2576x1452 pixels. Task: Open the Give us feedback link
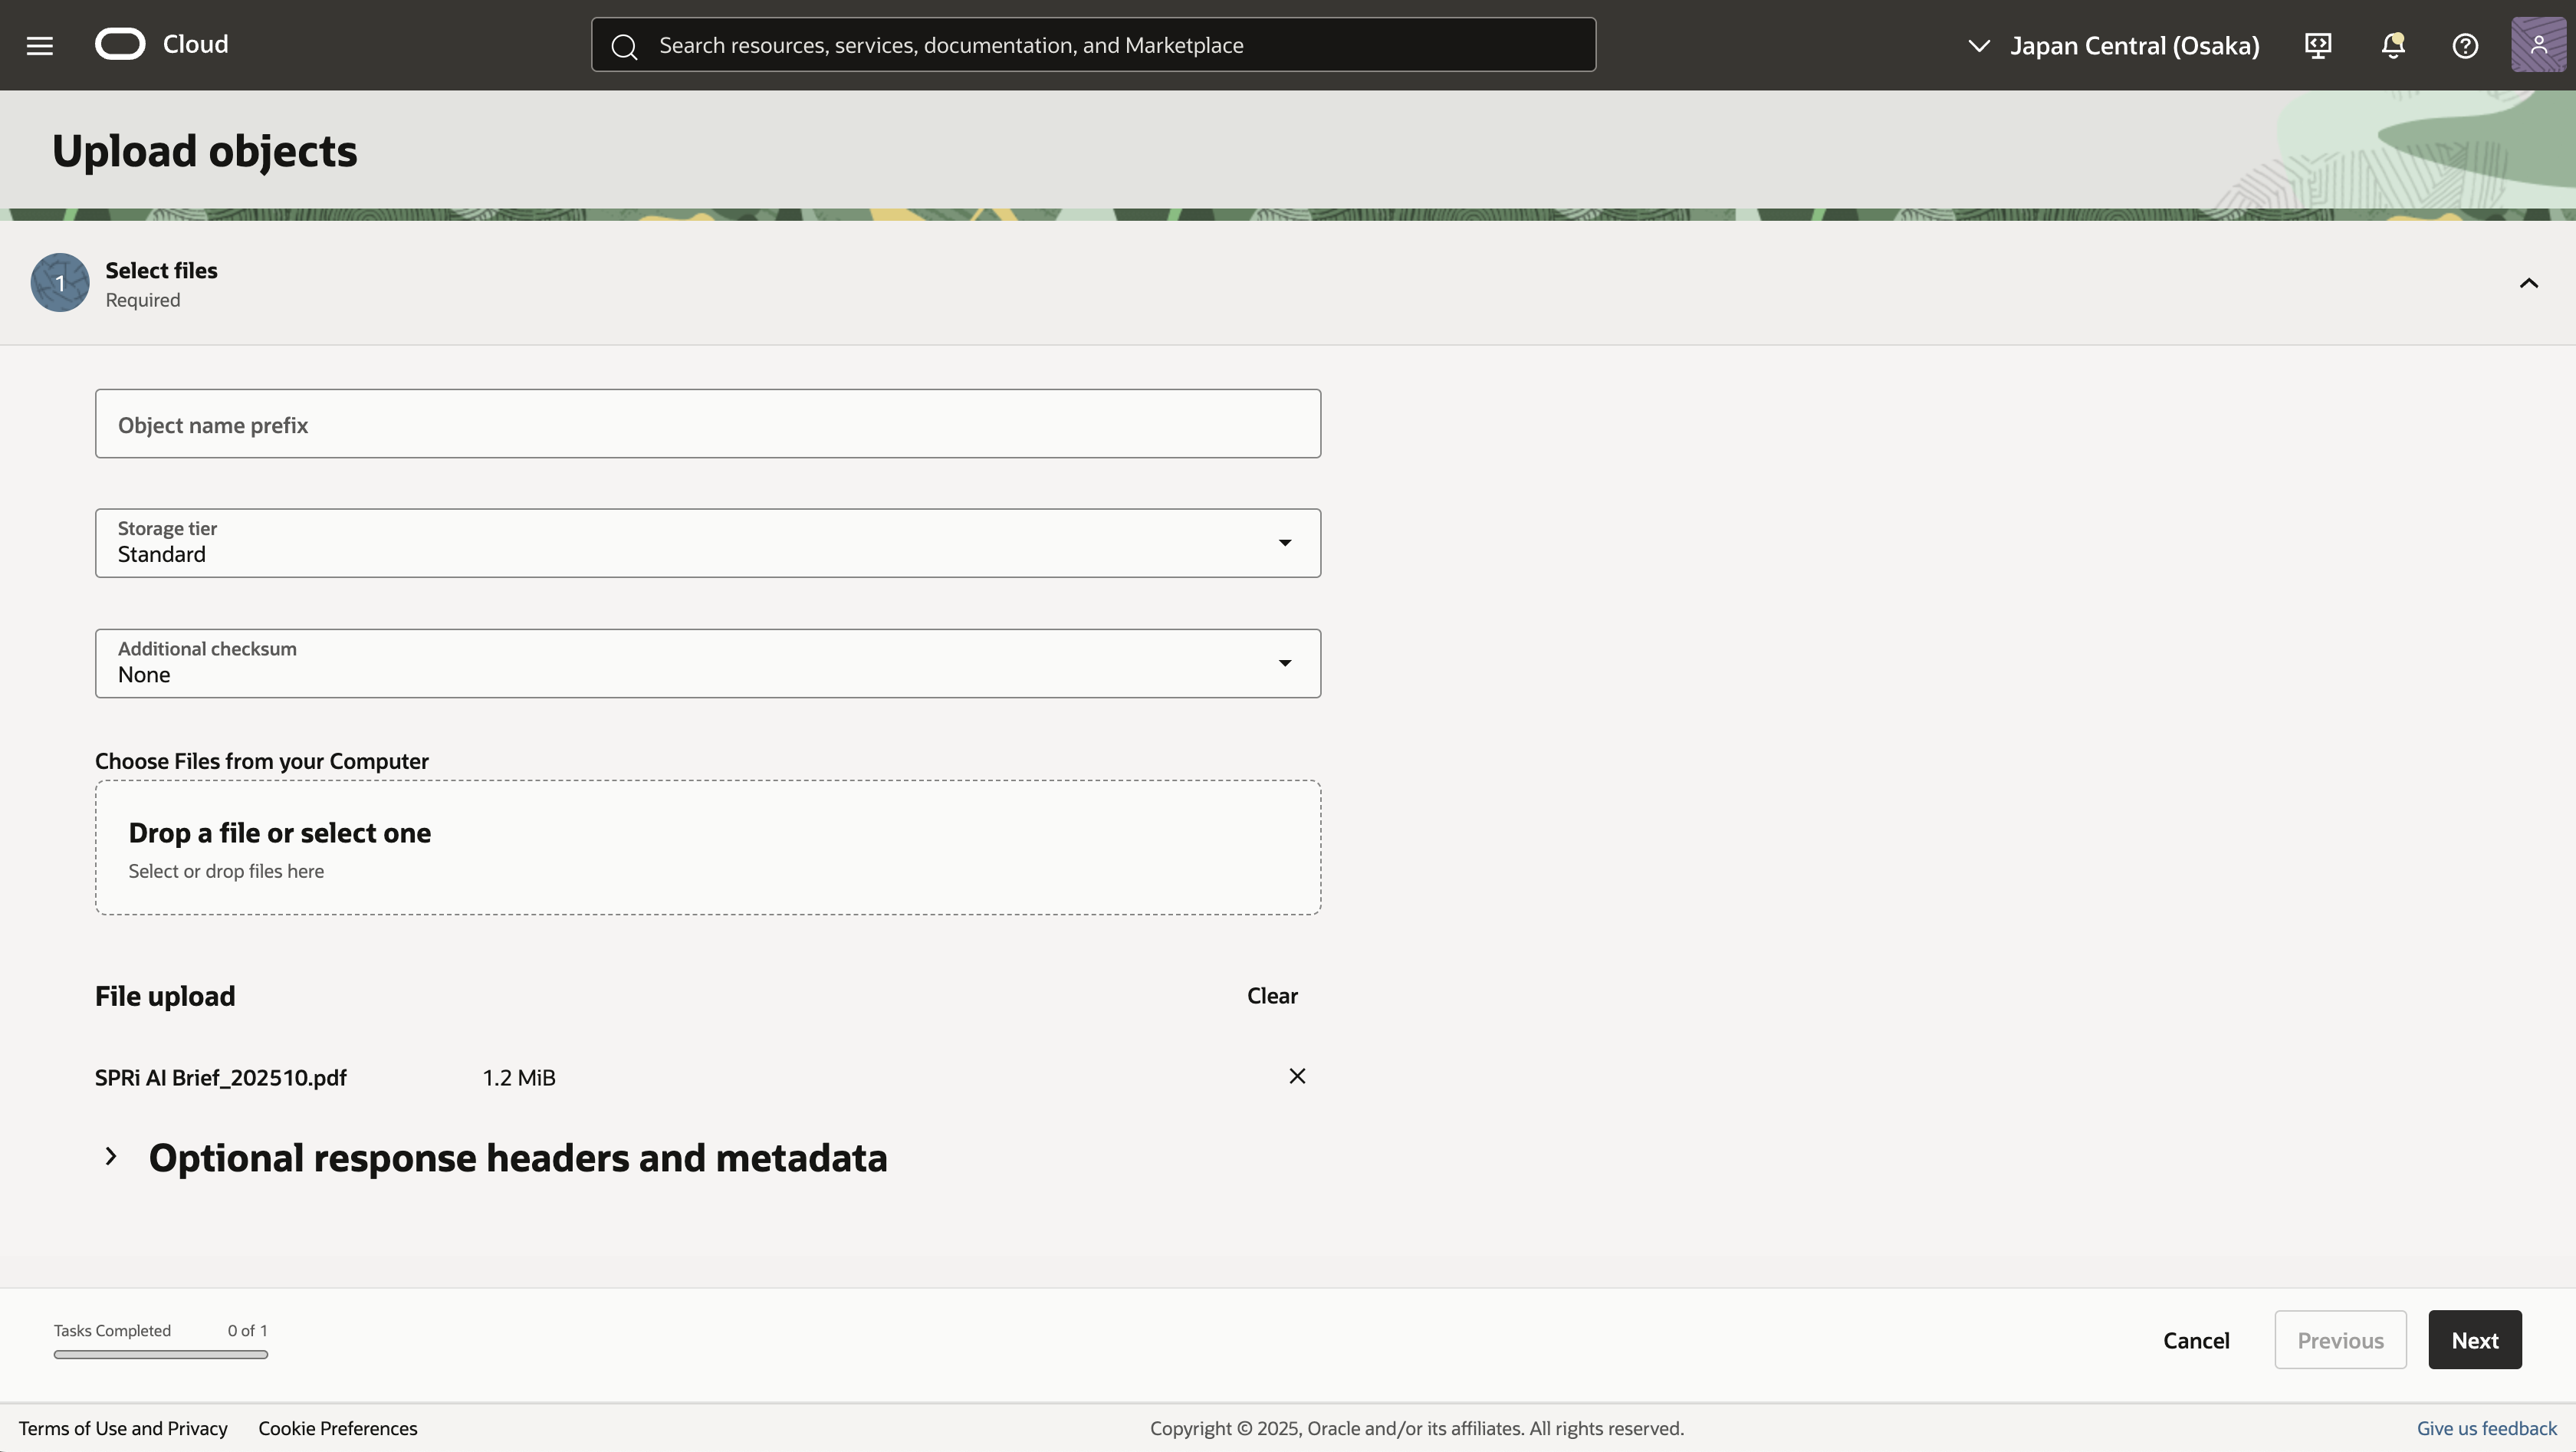[x=2486, y=1428]
